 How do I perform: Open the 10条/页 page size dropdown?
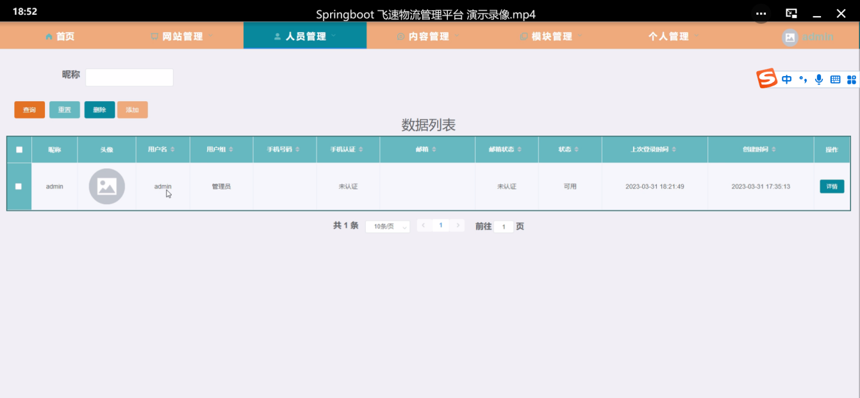pos(388,227)
